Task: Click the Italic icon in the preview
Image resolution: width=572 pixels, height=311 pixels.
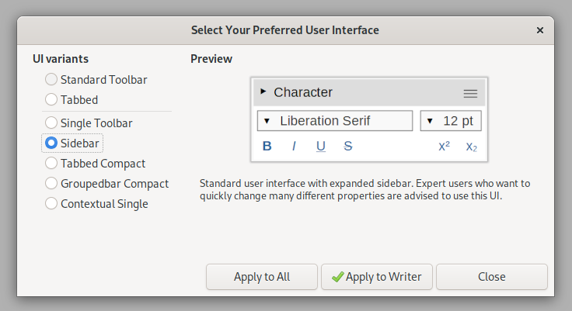Action: (294, 146)
